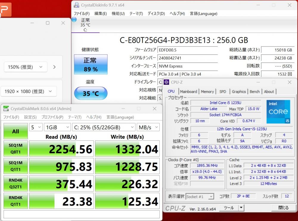The width and height of the screenshot is (298, 221).
Task: Open ヘルプ(H) menu in CrystalDiskMark
Action: coord(94,117)
